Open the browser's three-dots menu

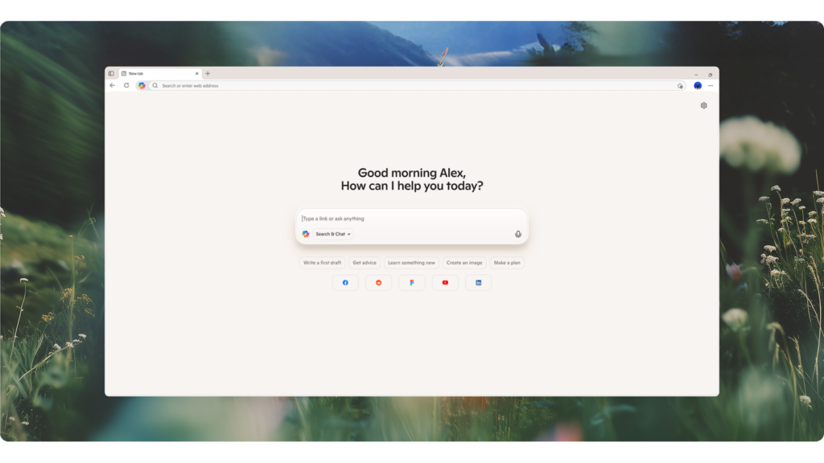711,85
